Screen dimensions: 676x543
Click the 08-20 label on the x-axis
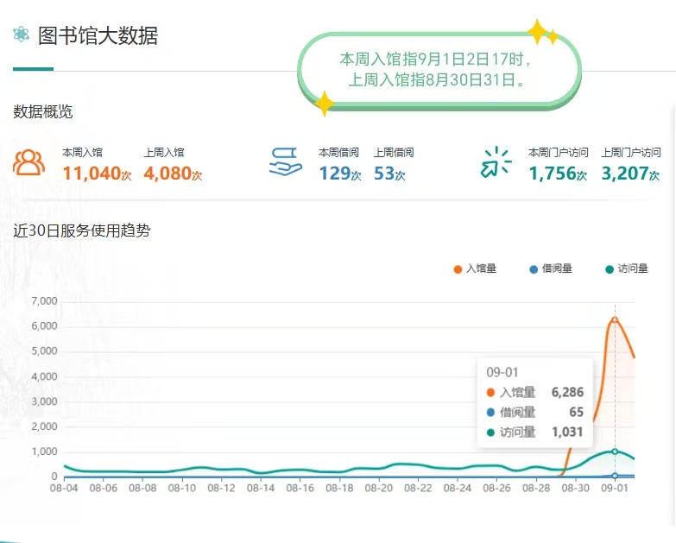pos(380,489)
